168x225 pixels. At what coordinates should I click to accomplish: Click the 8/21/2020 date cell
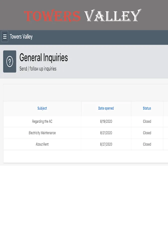[x=106, y=133]
